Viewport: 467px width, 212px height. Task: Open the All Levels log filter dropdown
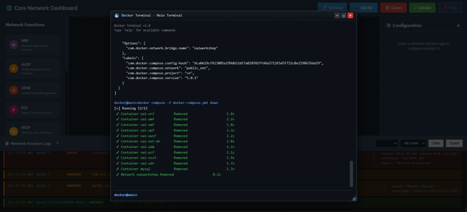(x=413, y=143)
